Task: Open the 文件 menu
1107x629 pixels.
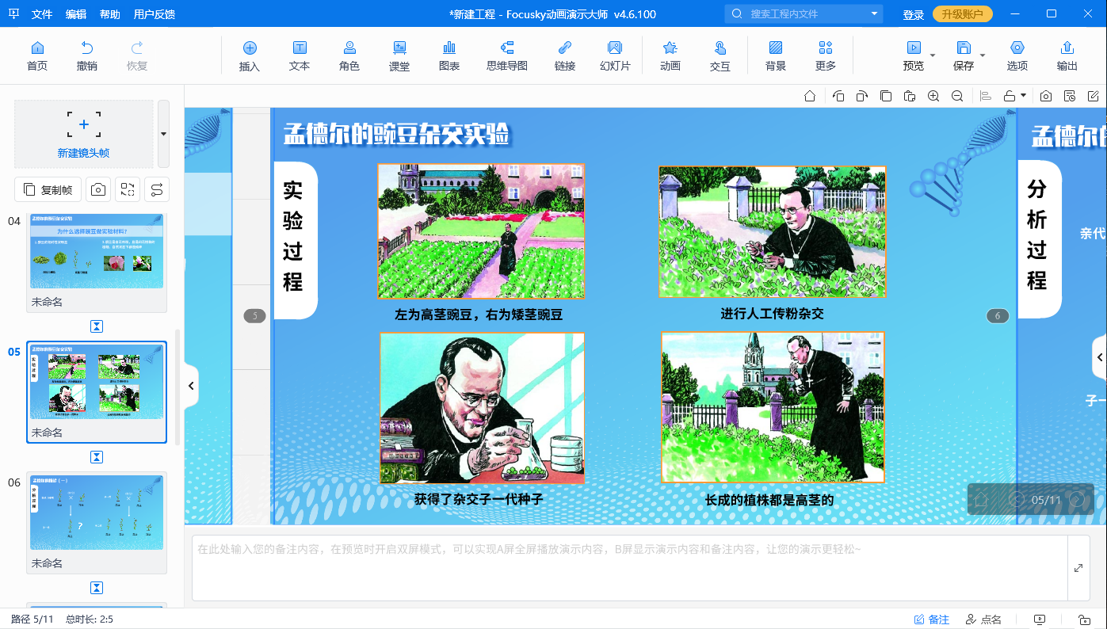Action: tap(42, 14)
